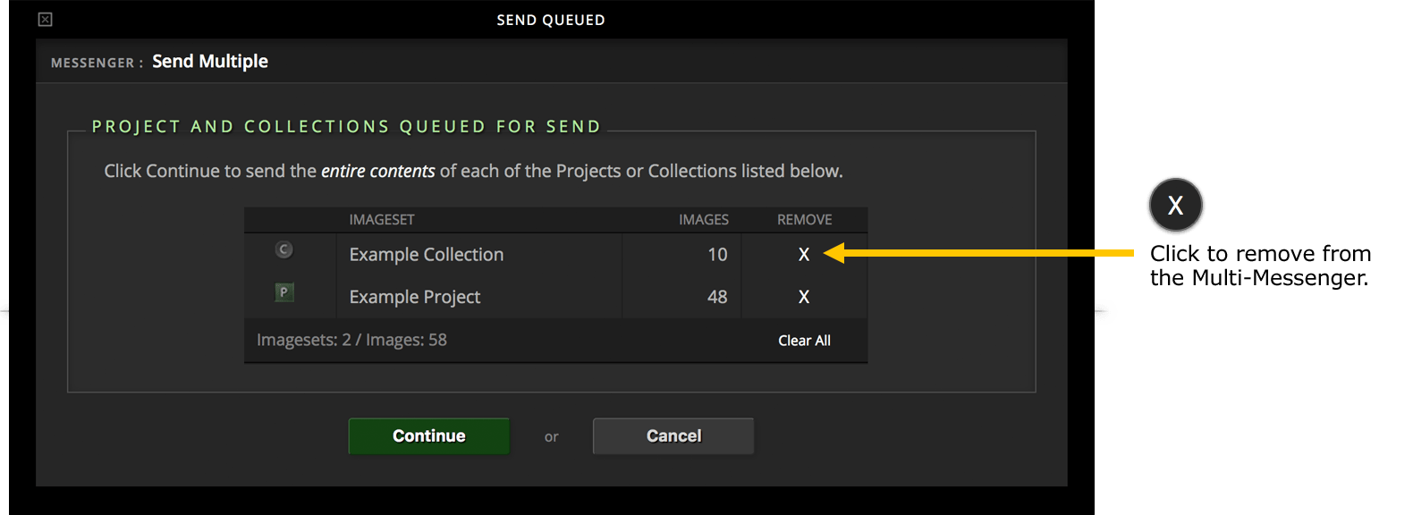
Task: Cancel the multiple send
Action: click(673, 436)
